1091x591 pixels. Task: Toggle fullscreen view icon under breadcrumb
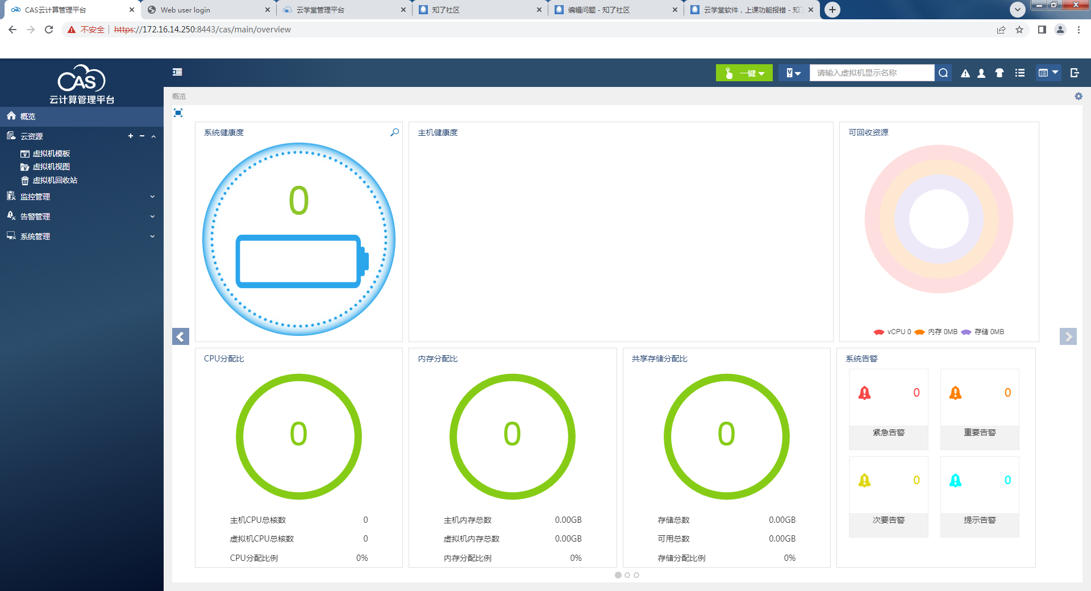[178, 113]
